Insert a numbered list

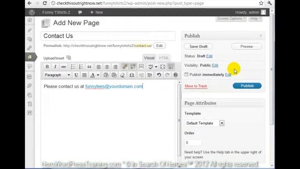pos(81,67)
